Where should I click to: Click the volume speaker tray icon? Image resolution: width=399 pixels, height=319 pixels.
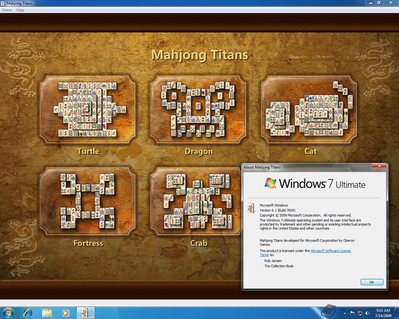(368, 313)
